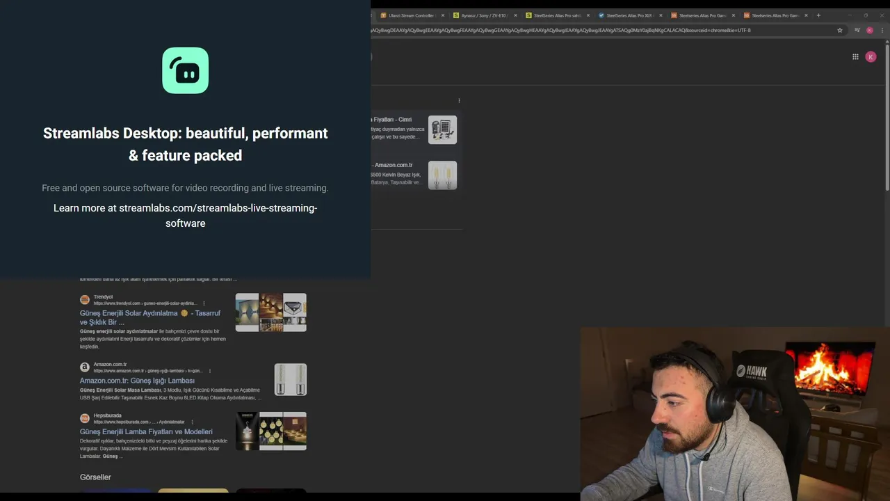Open Güneş Enerjili Lamba Fiyatları ve Modelleri link
Image resolution: width=890 pixels, height=501 pixels.
tap(146, 431)
